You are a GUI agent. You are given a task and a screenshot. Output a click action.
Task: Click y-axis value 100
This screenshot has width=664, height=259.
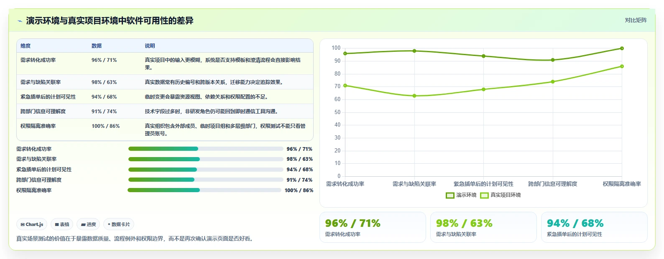(x=336, y=48)
